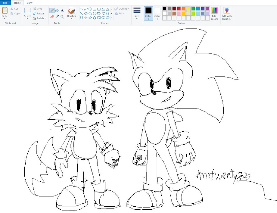Choose the Oval callout shape
277x213 pixels.
coord(103,18)
